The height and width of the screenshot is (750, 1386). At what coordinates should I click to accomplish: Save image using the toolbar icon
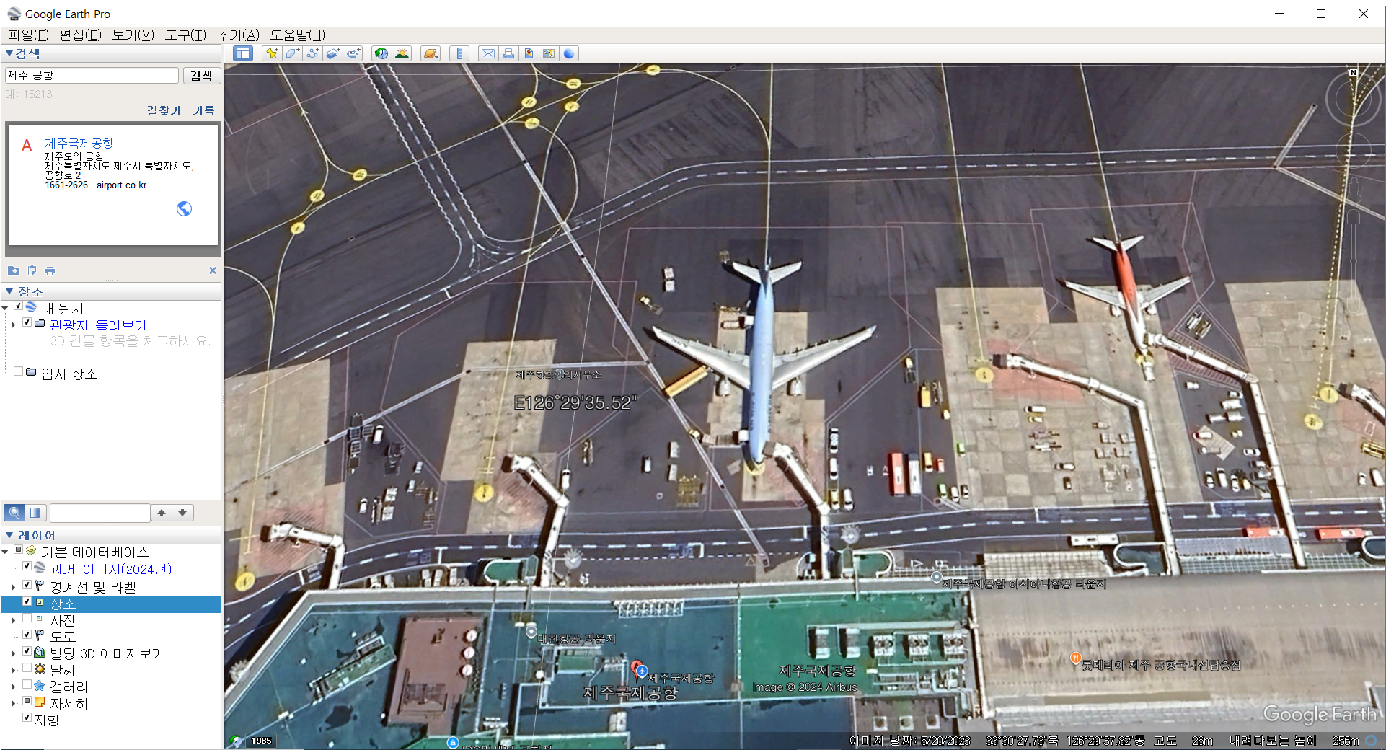click(529, 53)
